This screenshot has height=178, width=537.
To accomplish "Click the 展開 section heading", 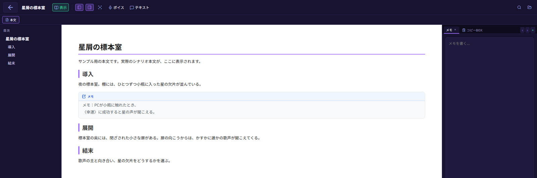I will click(88, 128).
